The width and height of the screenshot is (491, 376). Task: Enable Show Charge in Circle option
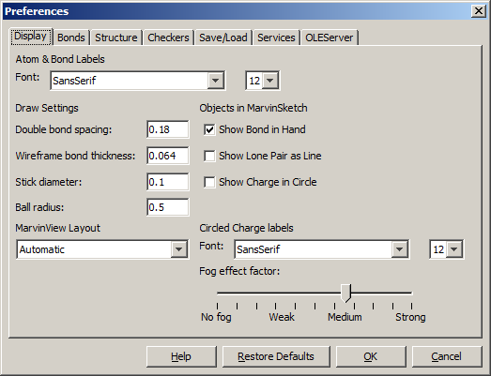pyautogui.click(x=209, y=182)
